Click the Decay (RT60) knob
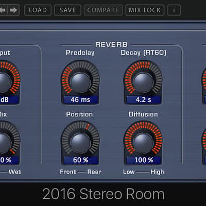 [143, 83]
